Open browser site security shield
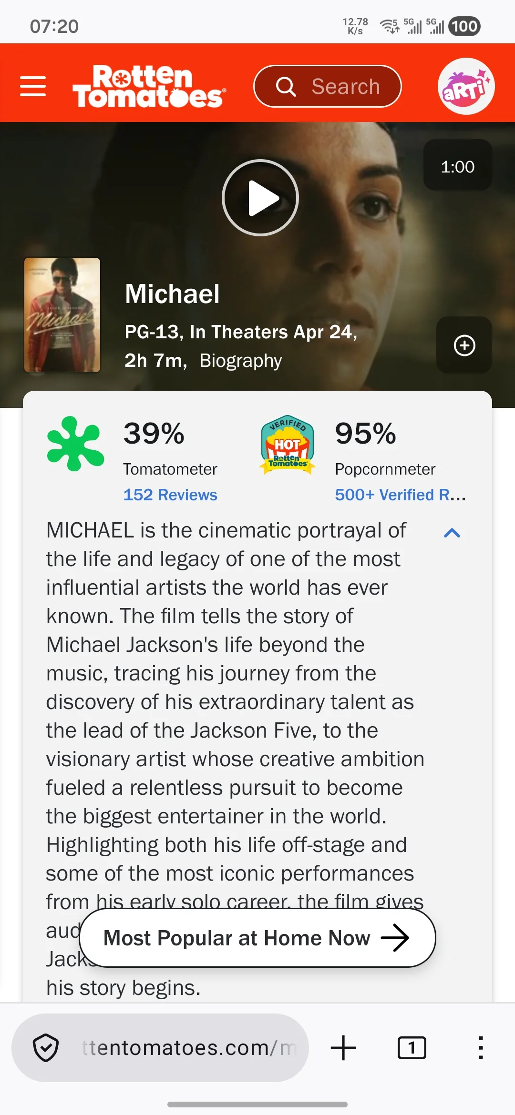 click(46, 1048)
